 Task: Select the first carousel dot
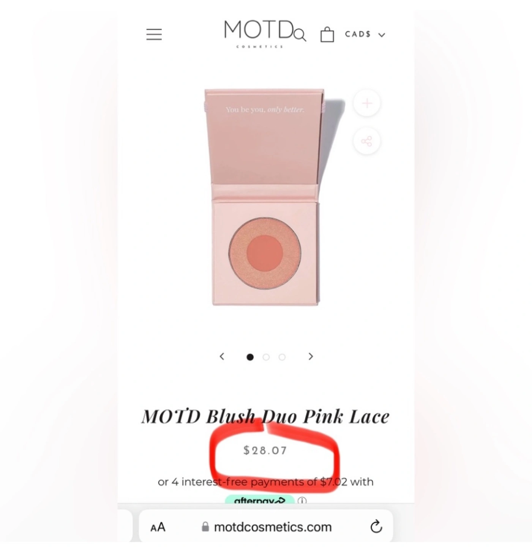tap(250, 357)
